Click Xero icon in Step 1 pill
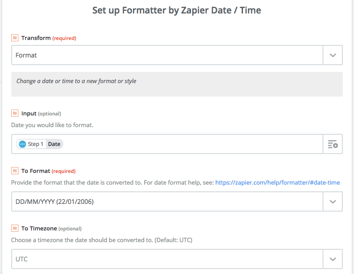Viewport: 354px width, 274px height. (22, 144)
